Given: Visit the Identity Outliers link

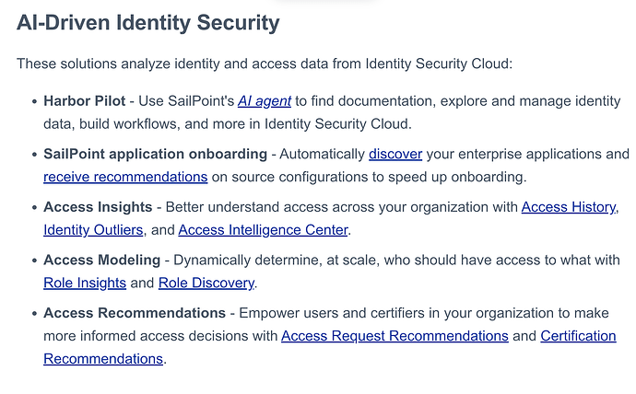Looking at the screenshot, I should (x=93, y=230).
